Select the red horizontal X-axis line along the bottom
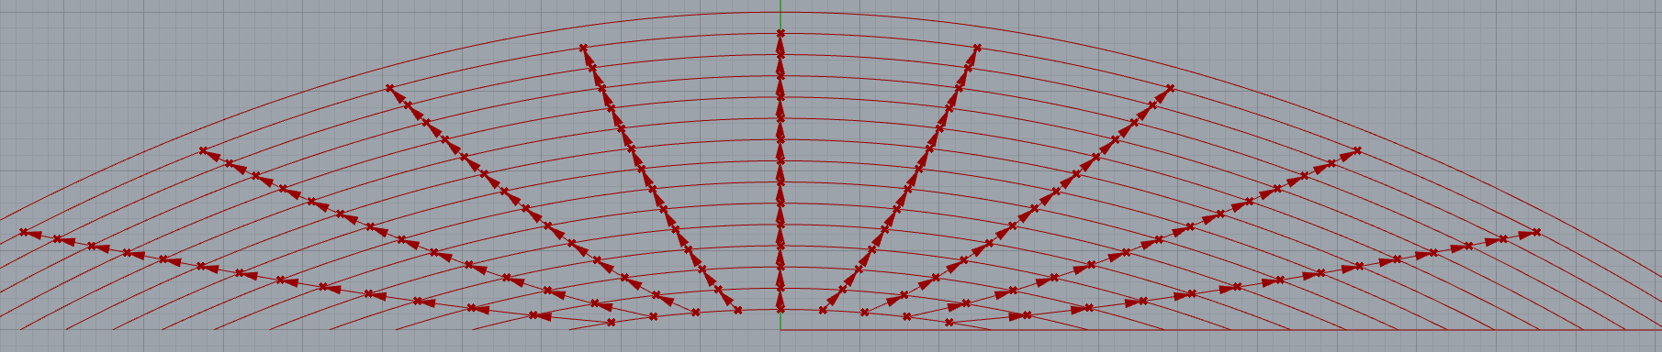 (x=1221, y=330)
